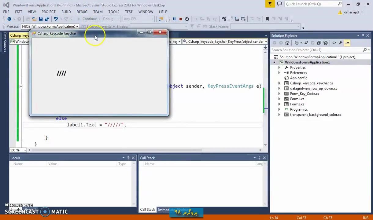Click the notifications flag icon in title bar

coord(270,4)
